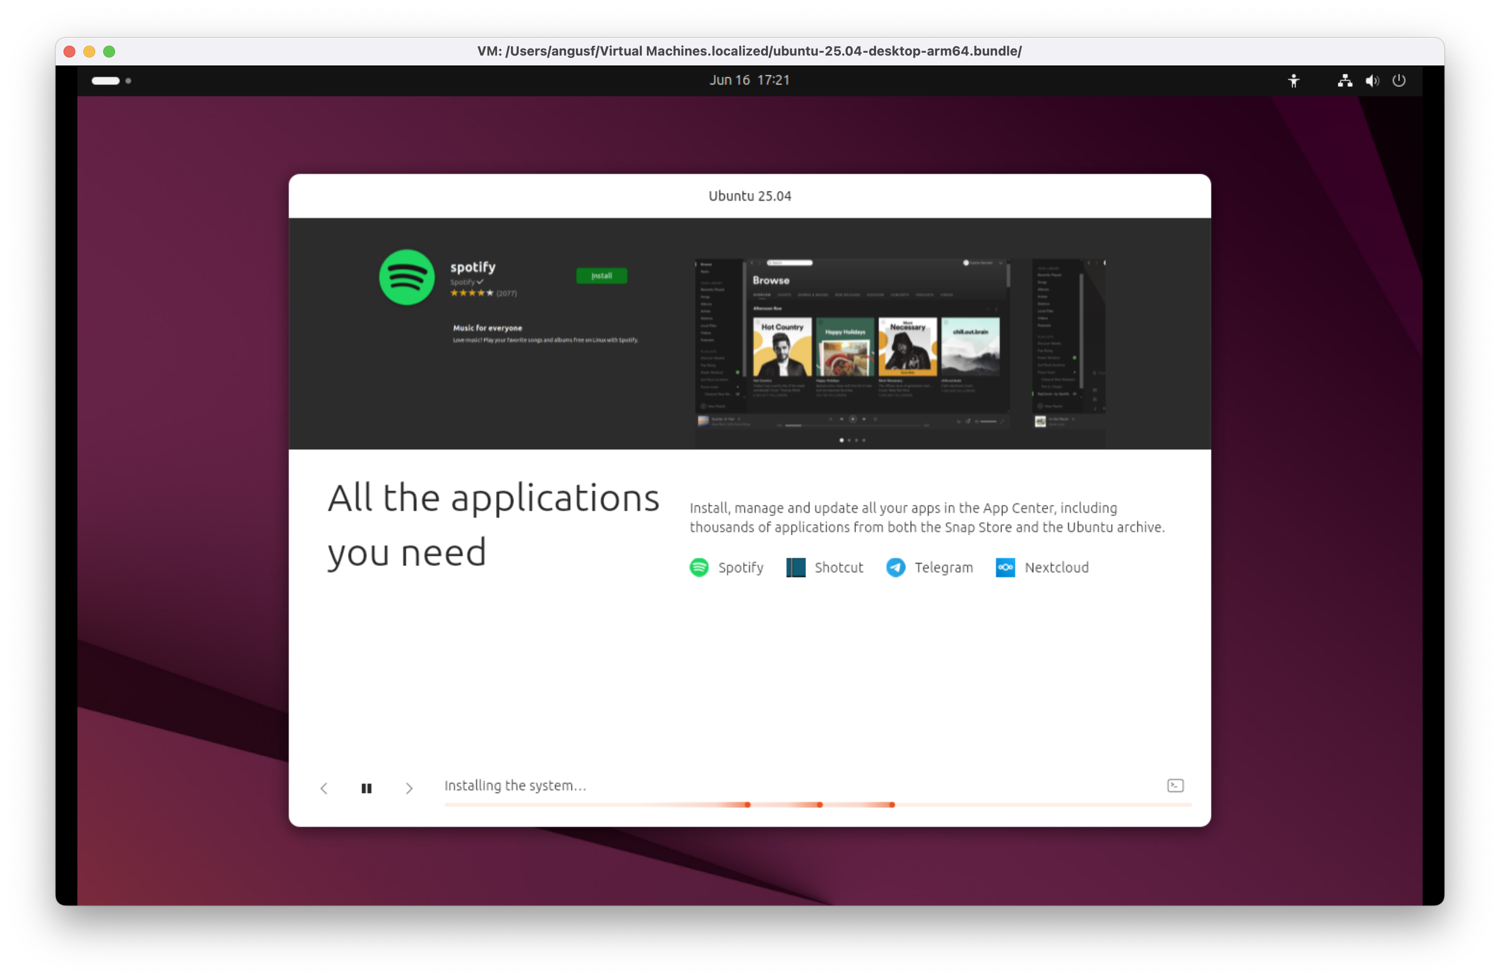
Task: Click the wired network icon
Action: pyautogui.click(x=1344, y=80)
